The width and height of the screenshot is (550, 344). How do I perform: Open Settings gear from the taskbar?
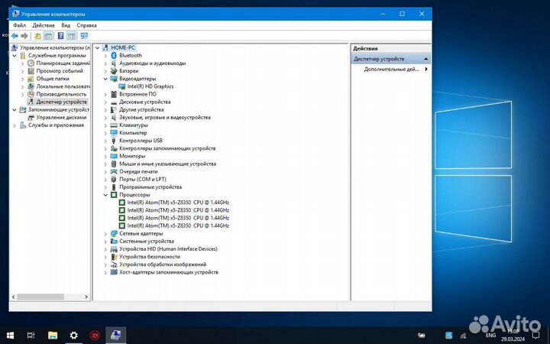point(73,335)
